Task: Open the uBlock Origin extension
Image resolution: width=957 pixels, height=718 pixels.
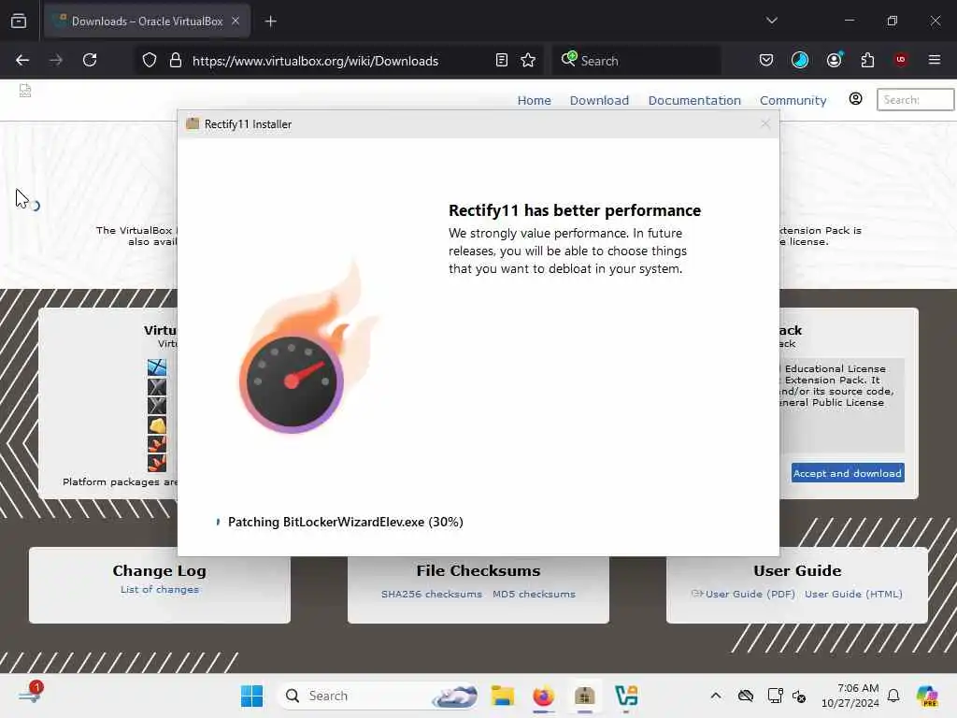Action: tap(901, 60)
